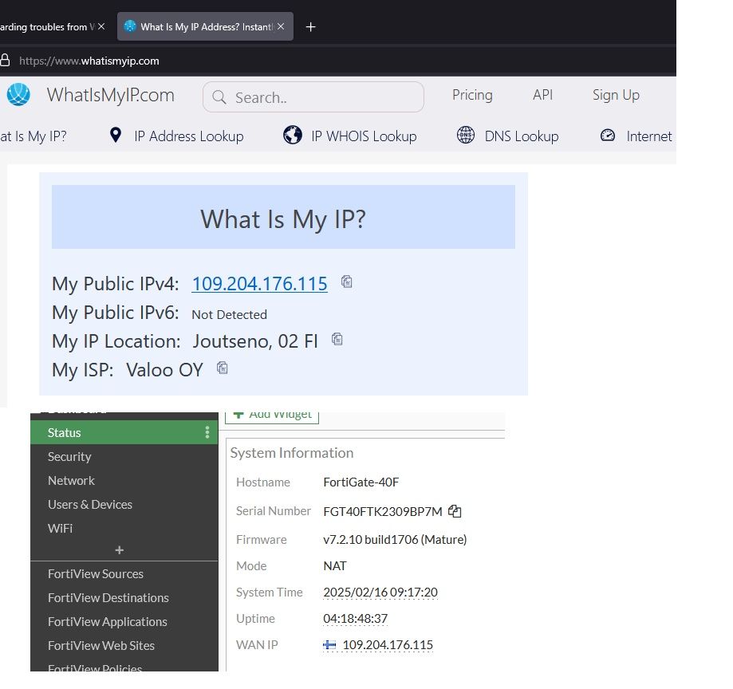Open a new browser tab
The image size is (733, 689).
tap(310, 27)
